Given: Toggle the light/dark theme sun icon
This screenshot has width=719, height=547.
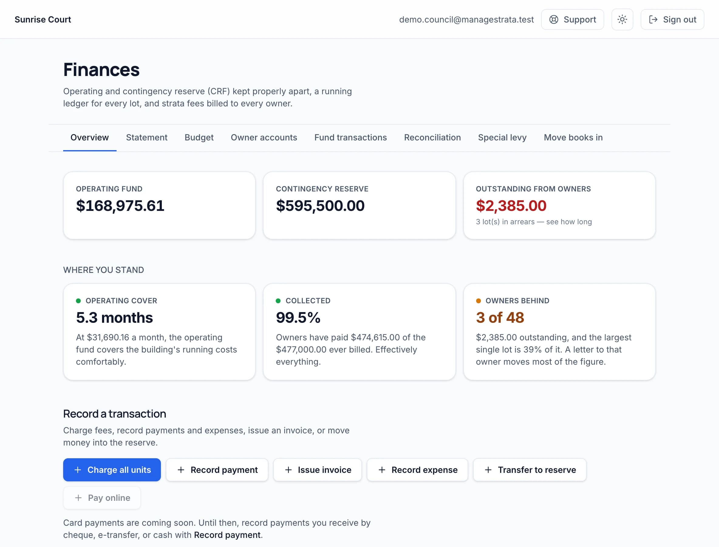Looking at the screenshot, I should [x=622, y=19].
